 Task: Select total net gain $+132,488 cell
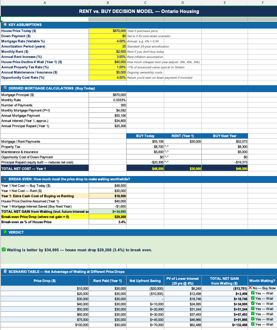pyautogui.click(x=225, y=325)
